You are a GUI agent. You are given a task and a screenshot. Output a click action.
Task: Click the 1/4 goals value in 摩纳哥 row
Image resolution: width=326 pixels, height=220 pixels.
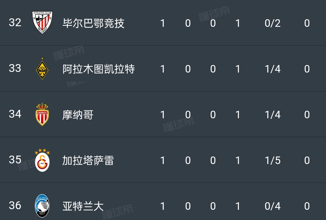point(273,115)
